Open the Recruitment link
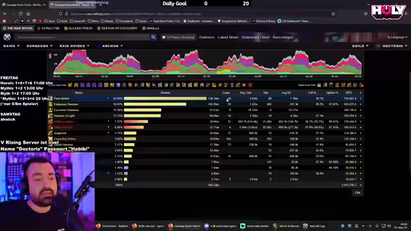 tap(283, 37)
